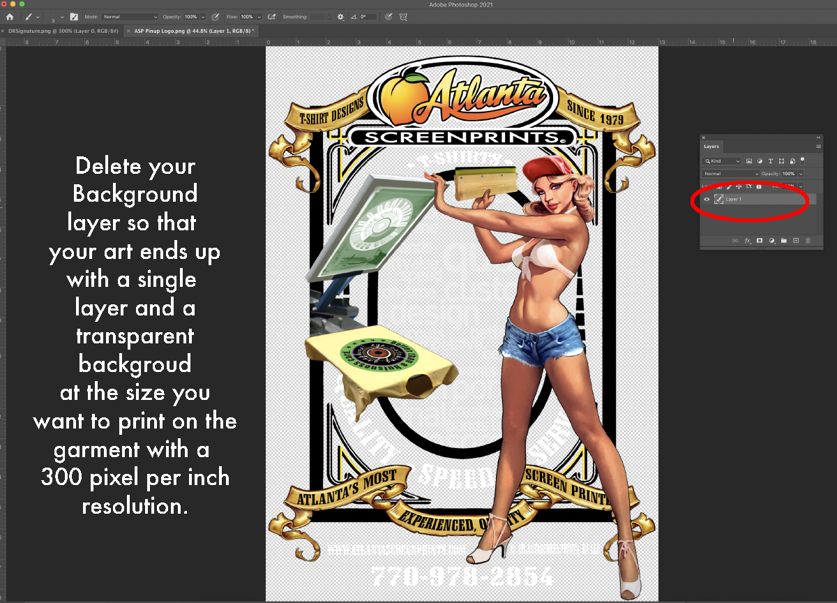Lock layer position
The width and height of the screenshot is (837, 603).
pyautogui.click(x=739, y=186)
